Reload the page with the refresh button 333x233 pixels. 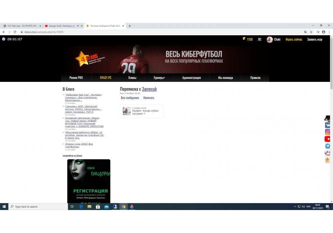[x=15, y=32]
